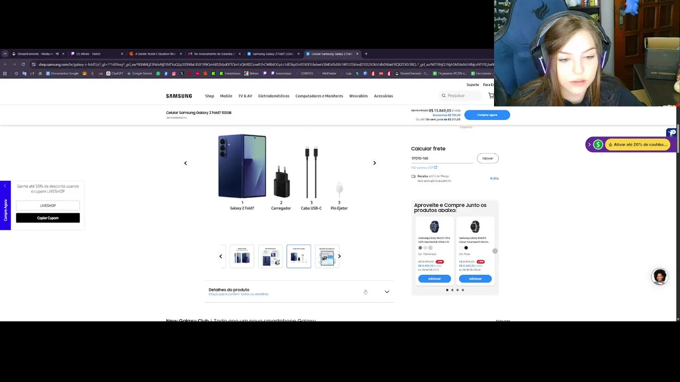Click the Calcular freight button
Image resolution: width=680 pixels, height=382 pixels.
(x=488, y=158)
